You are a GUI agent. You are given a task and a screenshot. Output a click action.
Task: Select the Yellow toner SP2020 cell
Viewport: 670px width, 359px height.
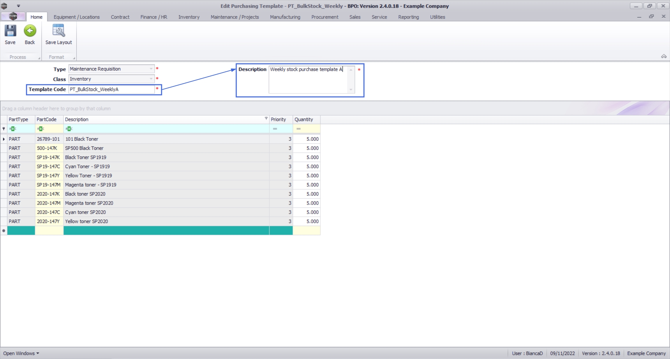pos(166,221)
